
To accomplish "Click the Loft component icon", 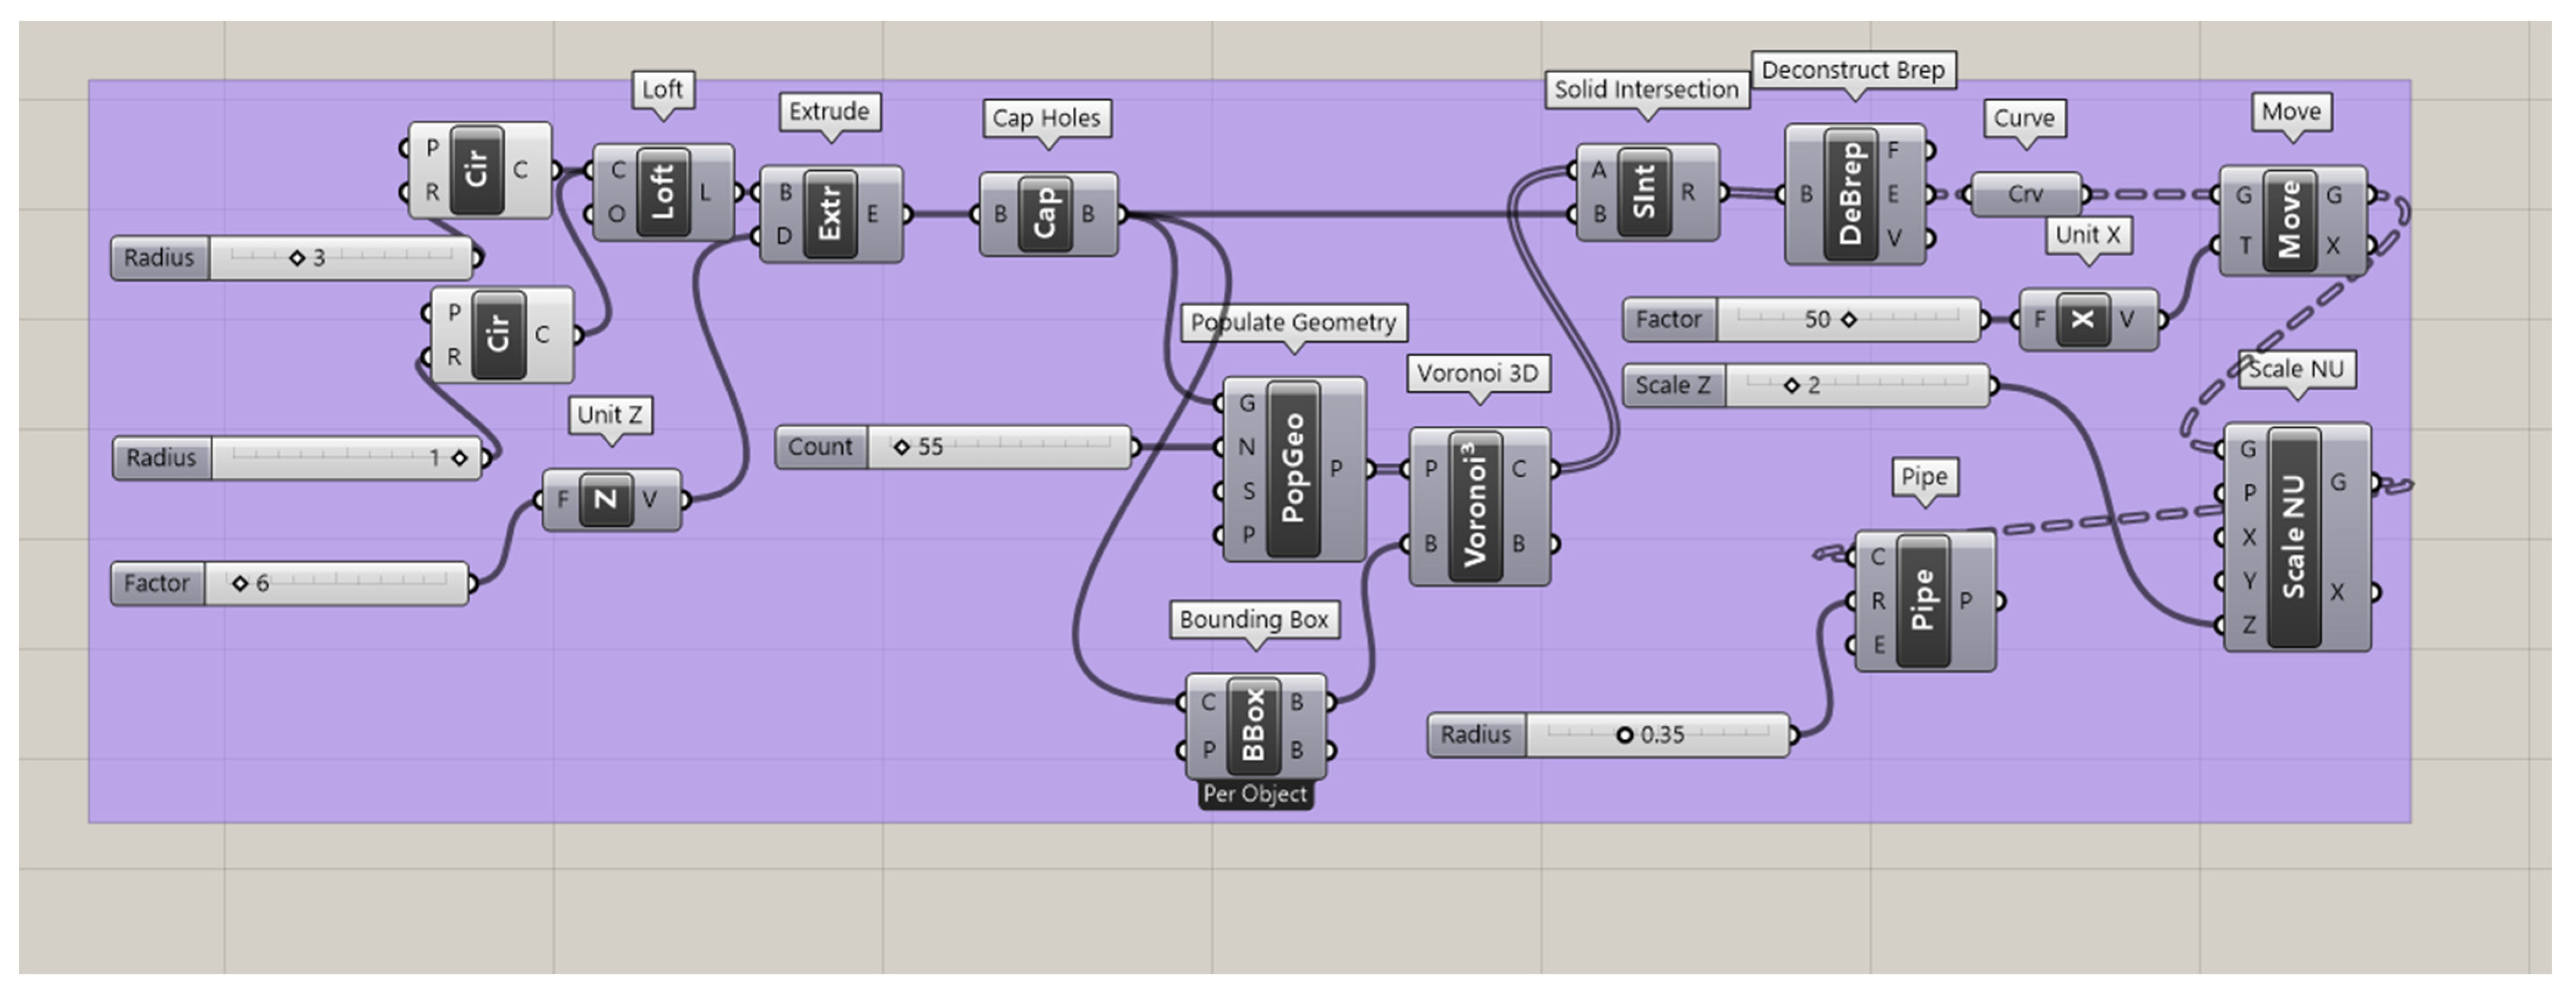I will click(x=663, y=192).
